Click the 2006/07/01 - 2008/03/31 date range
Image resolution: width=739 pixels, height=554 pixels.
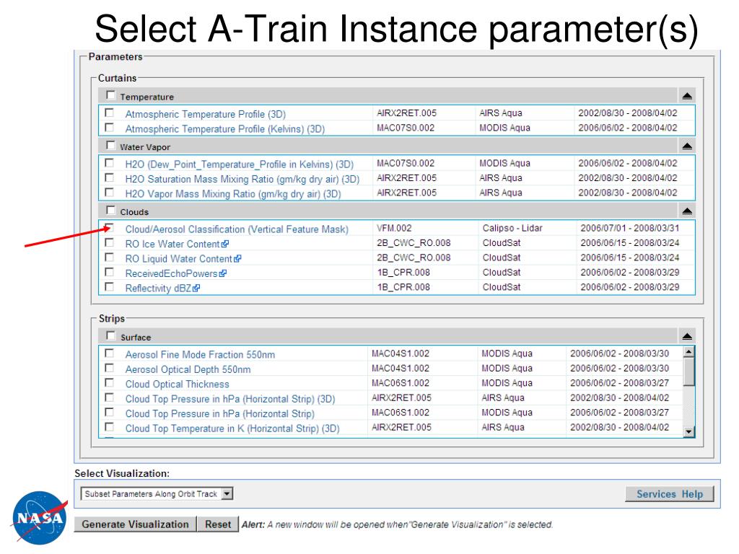(x=629, y=228)
